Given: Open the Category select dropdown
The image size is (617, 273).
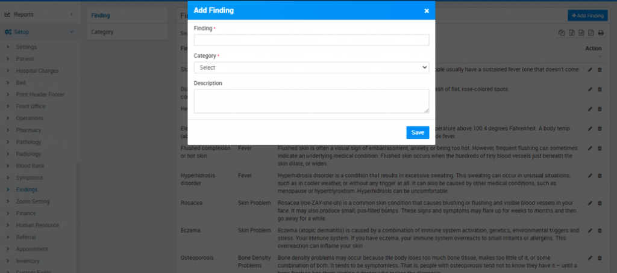Looking at the screenshot, I should click(312, 68).
